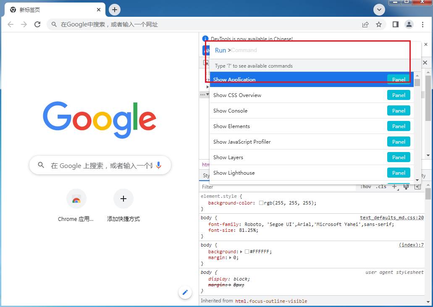433x307 pixels.
Task: Click the Google logo
Action: coord(100,120)
